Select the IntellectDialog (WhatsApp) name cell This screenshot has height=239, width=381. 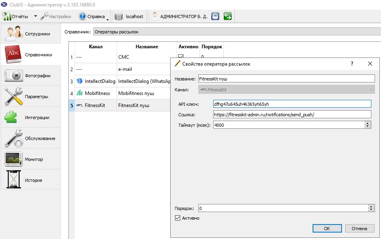coord(144,81)
